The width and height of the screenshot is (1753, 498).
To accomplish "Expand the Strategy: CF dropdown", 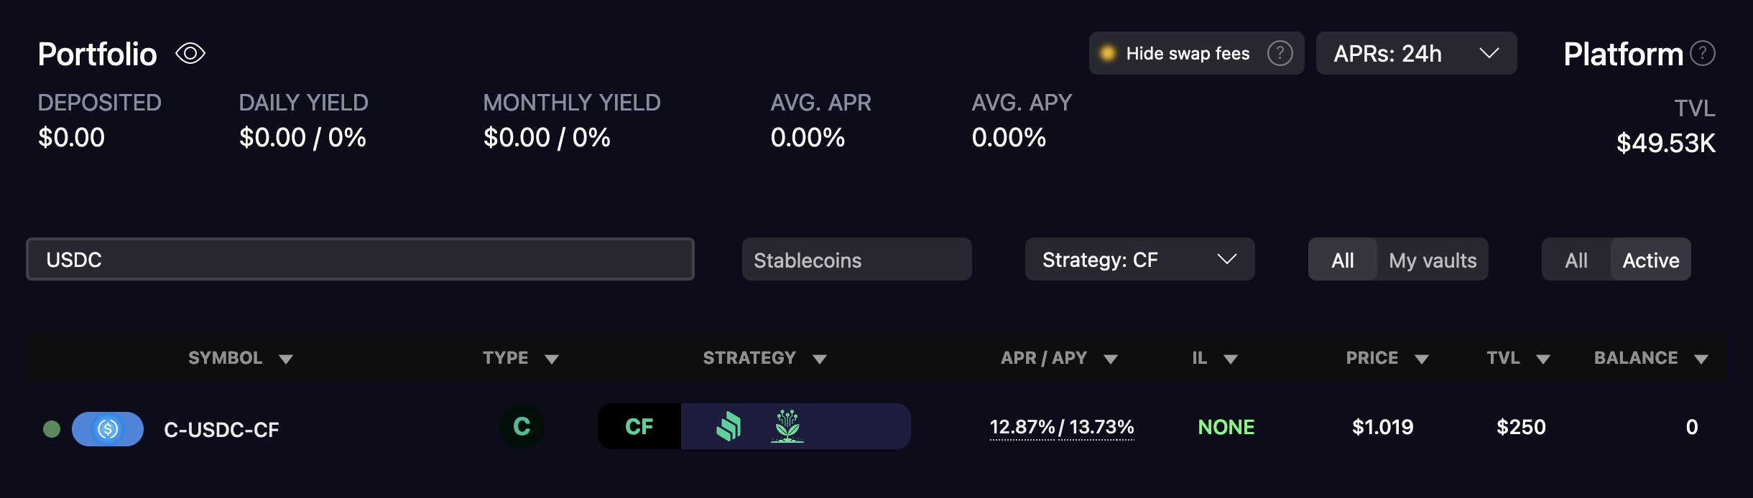I will click(x=1139, y=260).
